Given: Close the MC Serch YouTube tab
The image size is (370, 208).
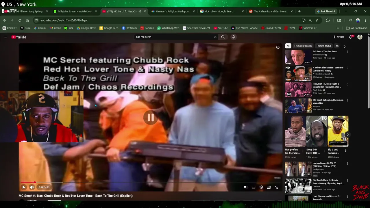Looking at the screenshot, I should 145,11.
